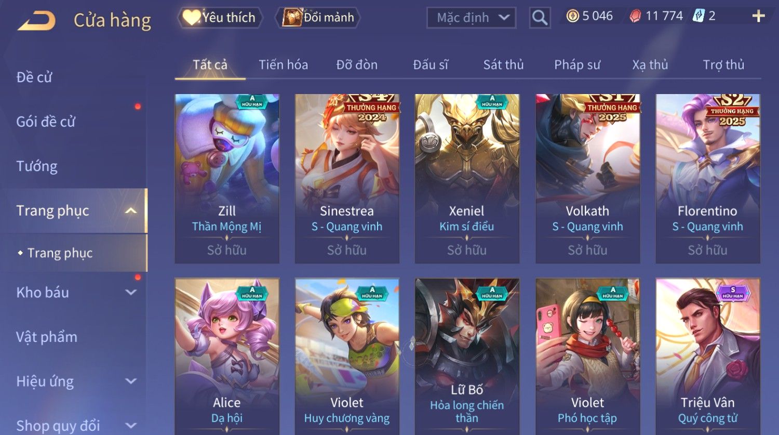The image size is (779, 435).
Task: Tap the heart icon in Yêu thích
Action: click(191, 18)
